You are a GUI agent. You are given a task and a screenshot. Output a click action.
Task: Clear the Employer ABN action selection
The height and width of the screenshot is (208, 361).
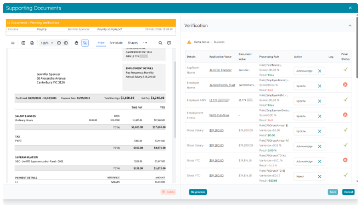click(x=319, y=101)
